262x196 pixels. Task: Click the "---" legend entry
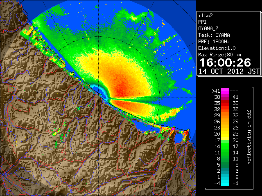tap(234, 91)
